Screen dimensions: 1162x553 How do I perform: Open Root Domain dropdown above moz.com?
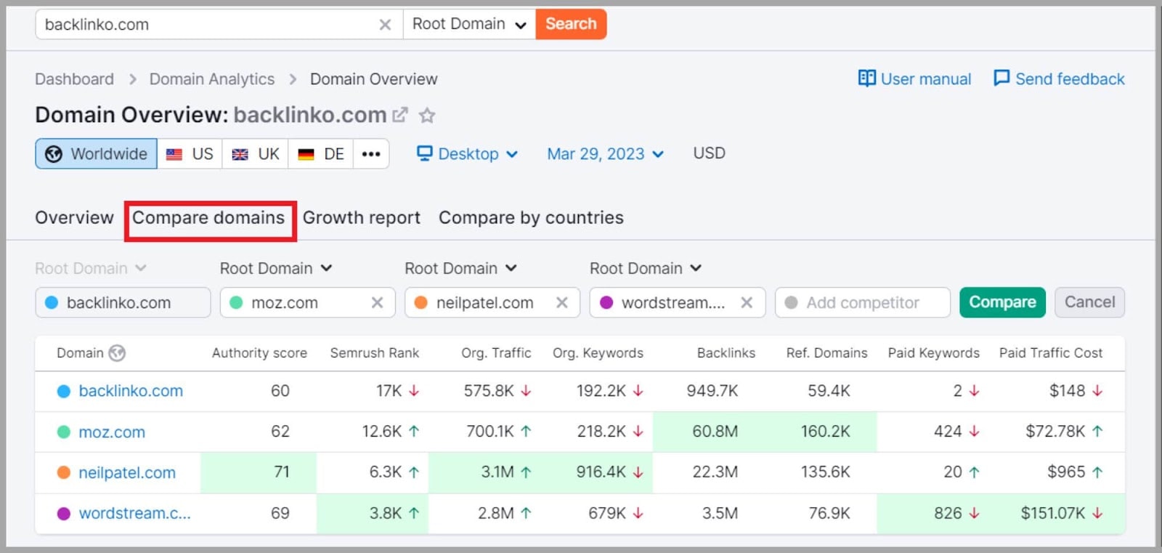pyautogui.click(x=276, y=268)
